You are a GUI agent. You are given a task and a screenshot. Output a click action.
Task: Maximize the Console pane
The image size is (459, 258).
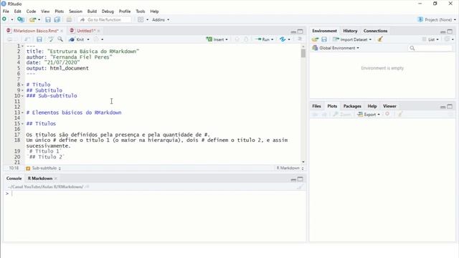point(301,179)
